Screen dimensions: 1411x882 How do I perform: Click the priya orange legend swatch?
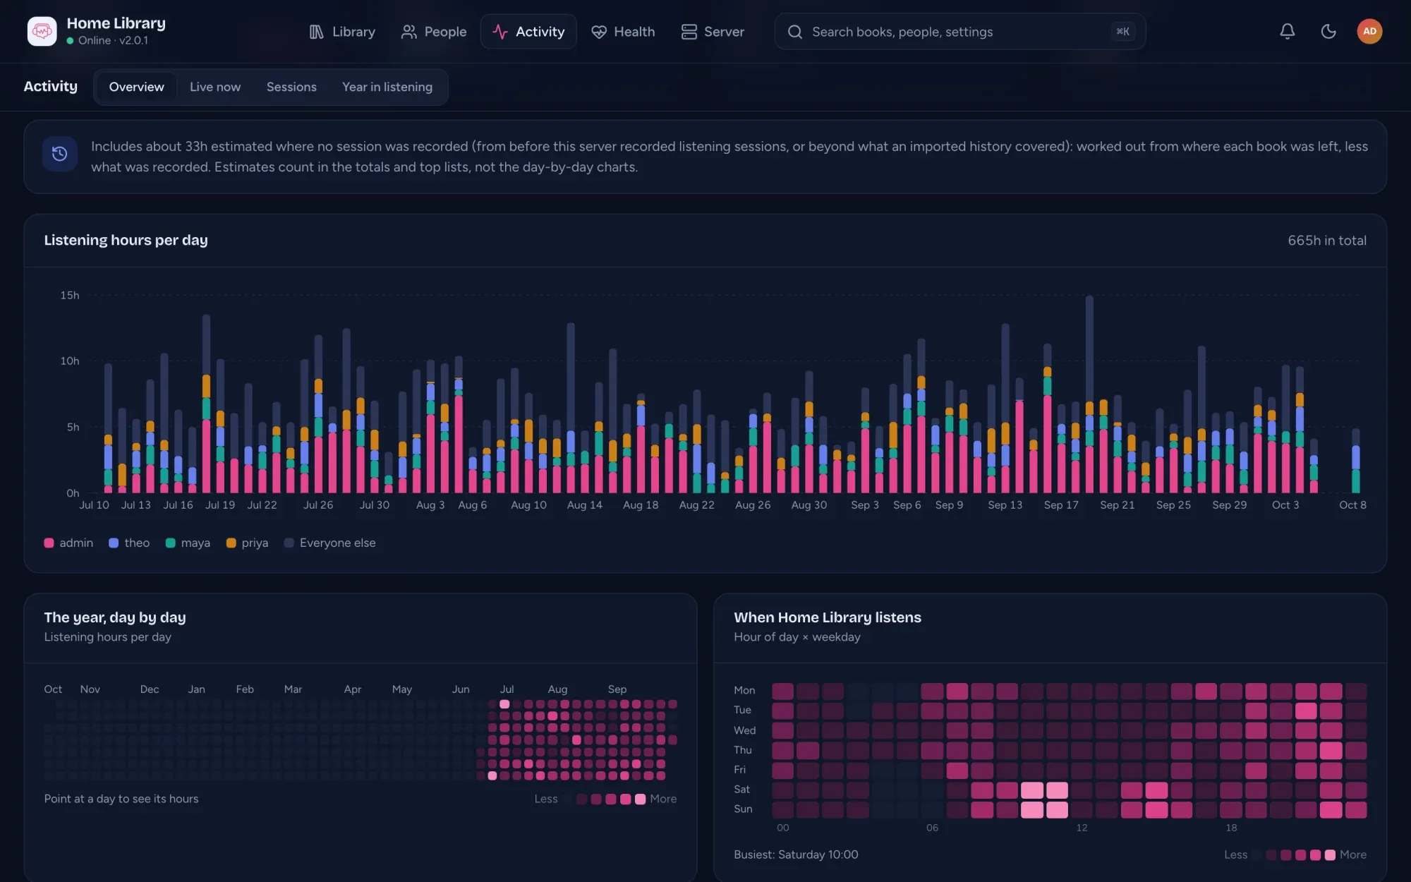pos(231,543)
